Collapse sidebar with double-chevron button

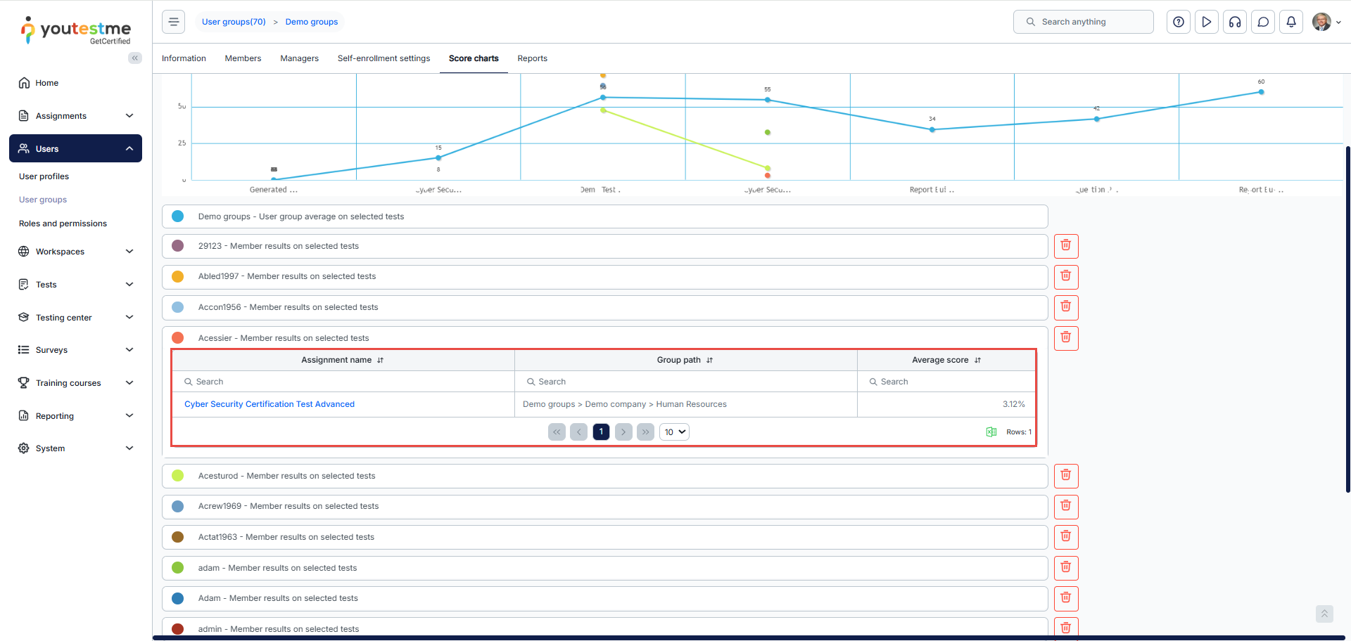(134, 58)
